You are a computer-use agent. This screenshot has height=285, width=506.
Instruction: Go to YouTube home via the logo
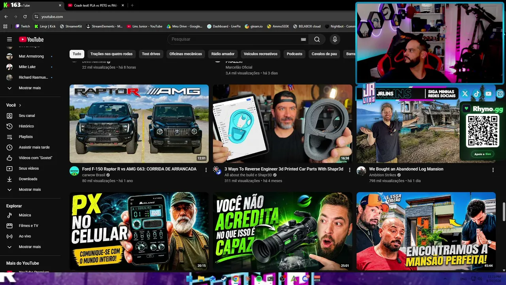pyautogui.click(x=31, y=39)
